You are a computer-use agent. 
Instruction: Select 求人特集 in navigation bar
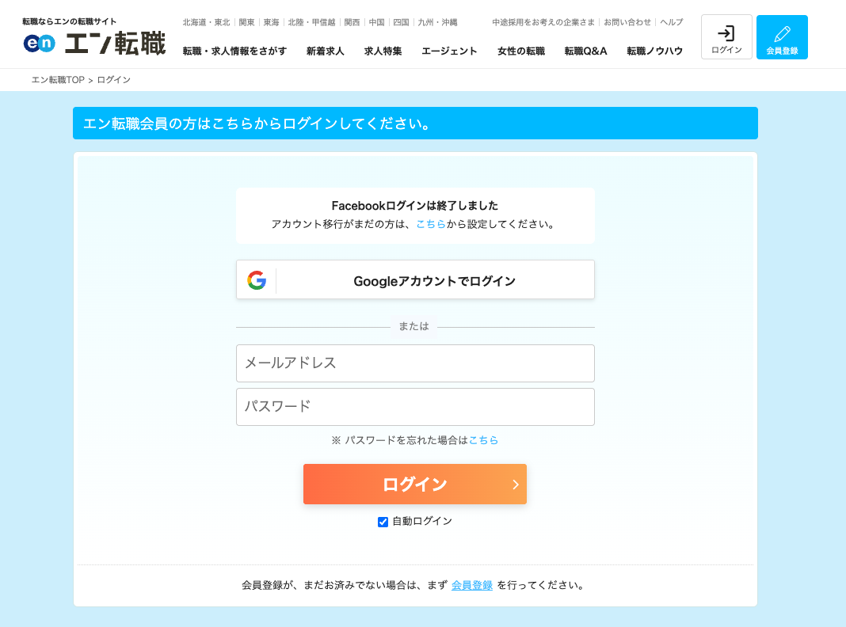click(x=383, y=51)
